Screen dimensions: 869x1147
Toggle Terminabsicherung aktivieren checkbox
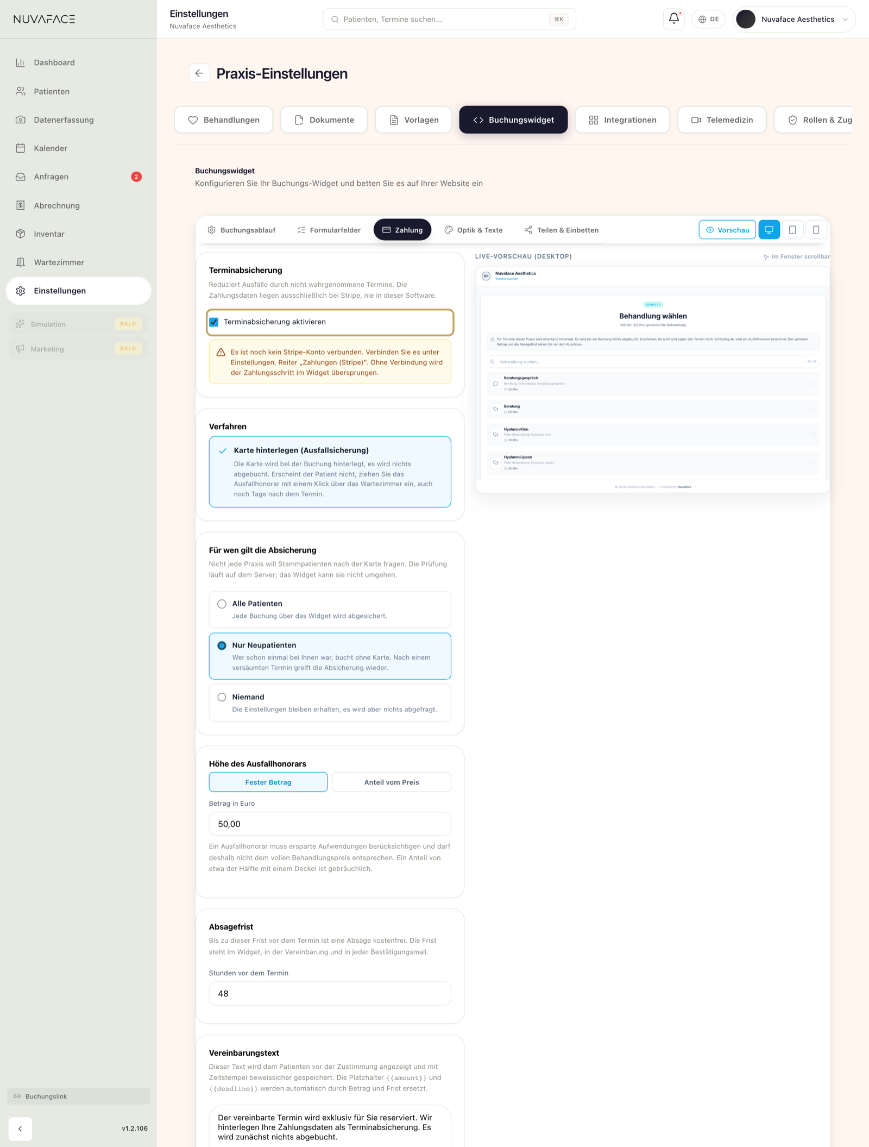[214, 322]
